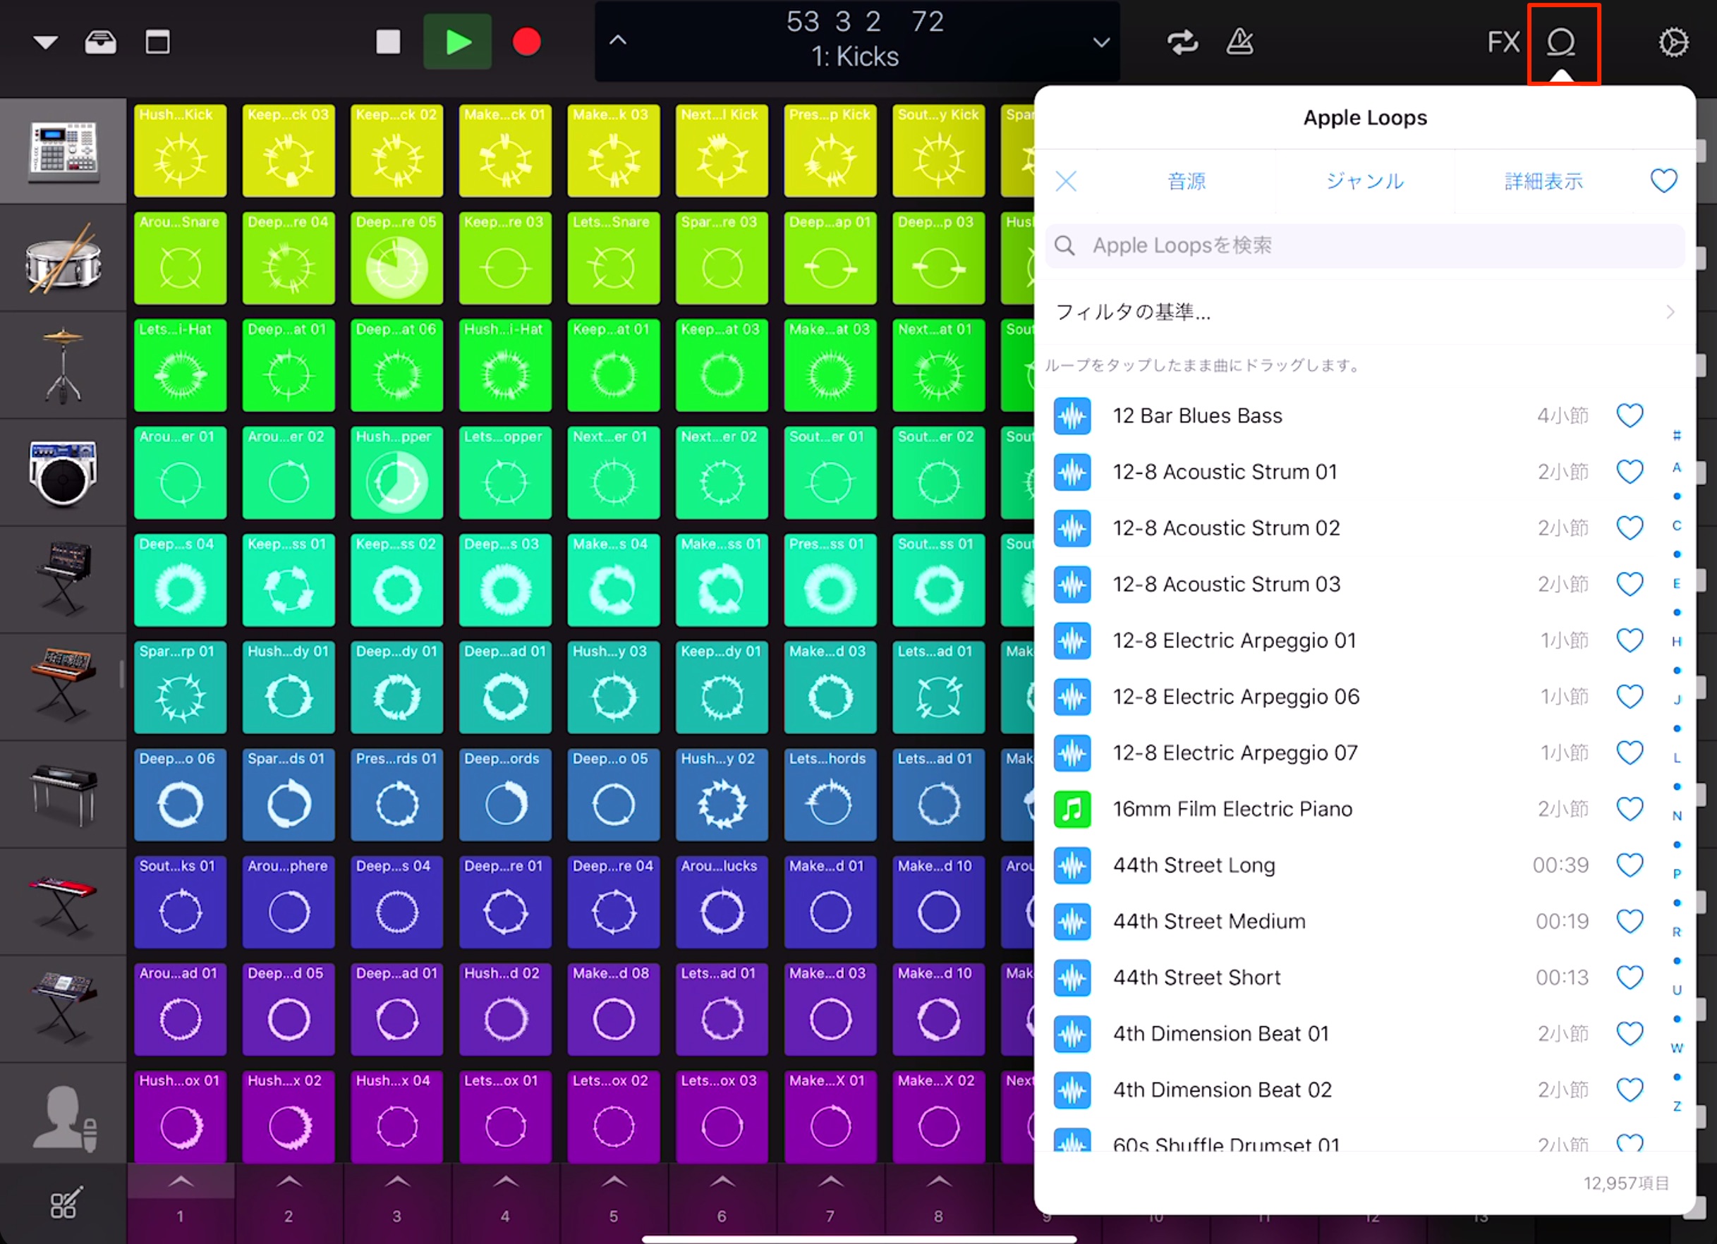This screenshot has height=1244, width=1717.
Task: Favorite the 16mm Film Electric Piano loop
Action: (x=1630, y=810)
